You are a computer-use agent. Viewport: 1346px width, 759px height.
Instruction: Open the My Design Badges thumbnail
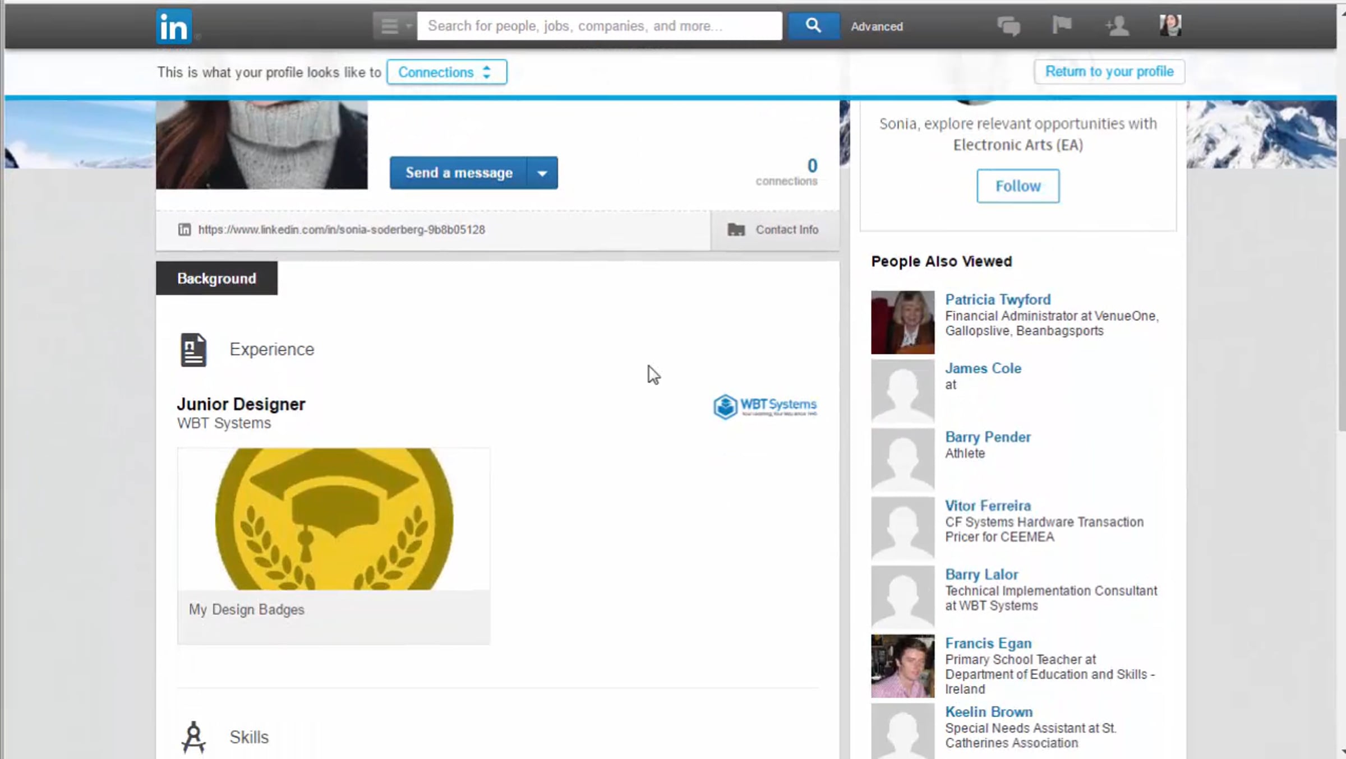point(334,519)
